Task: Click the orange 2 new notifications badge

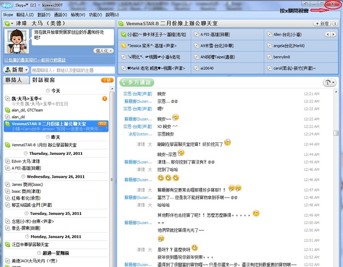Action: tap(107, 80)
